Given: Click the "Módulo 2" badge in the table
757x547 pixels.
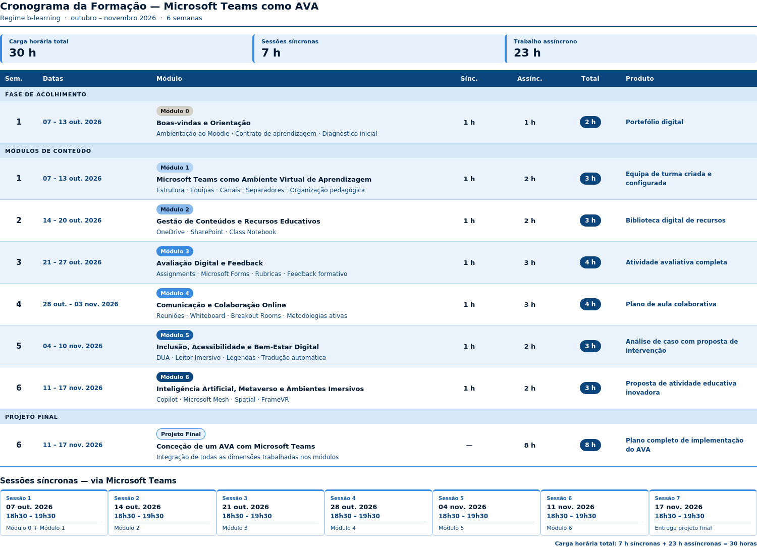Looking at the screenshot, I should 175,209.
